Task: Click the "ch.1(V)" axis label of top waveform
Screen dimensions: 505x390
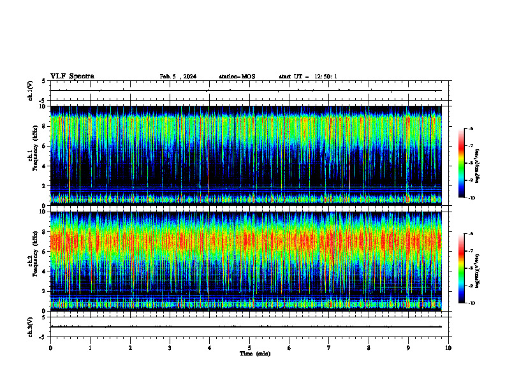Action: (31, 90)
